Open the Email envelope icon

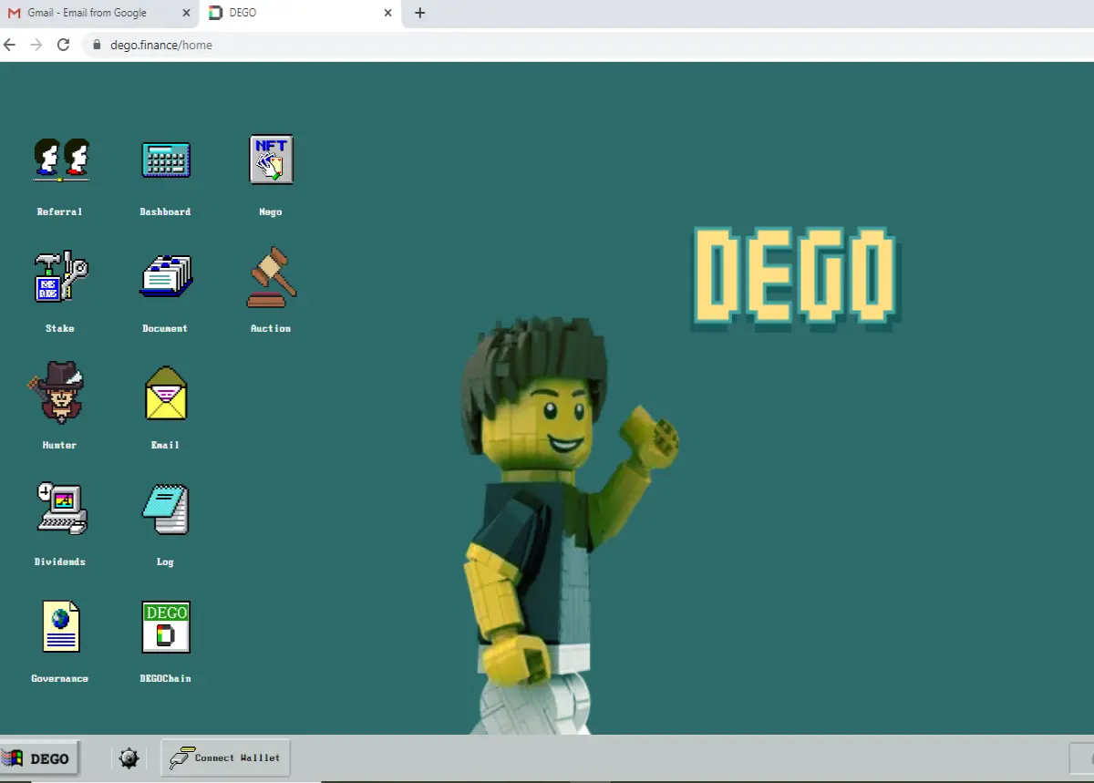[166, 393]
